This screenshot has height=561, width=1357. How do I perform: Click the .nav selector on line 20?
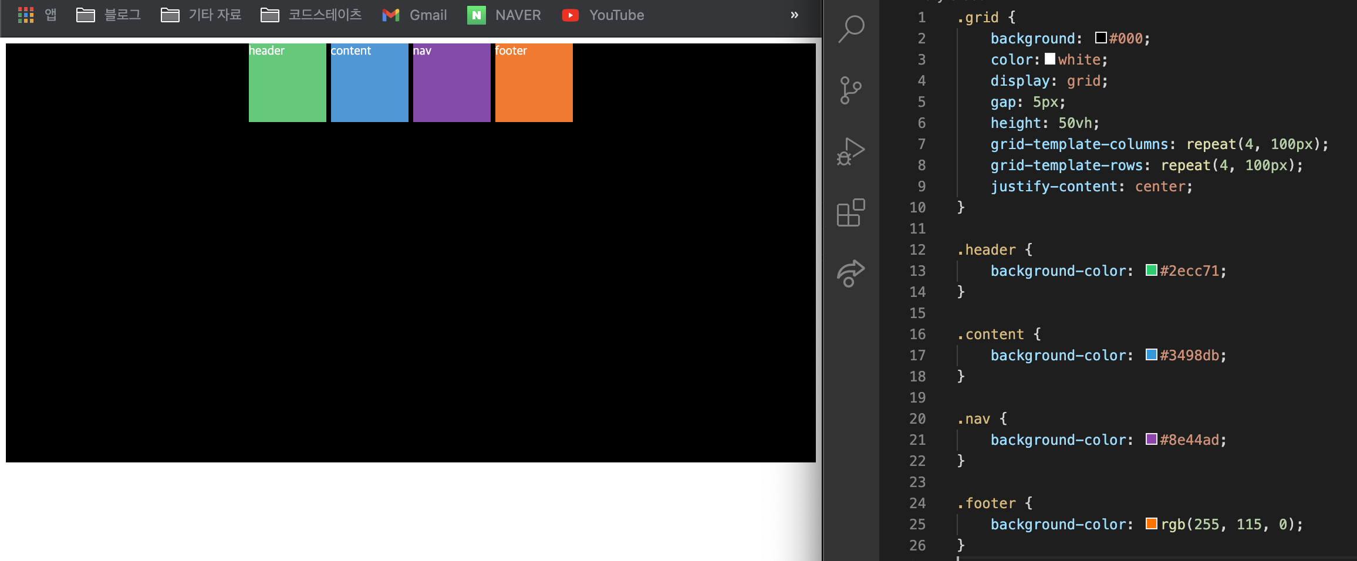click(973, 419)
